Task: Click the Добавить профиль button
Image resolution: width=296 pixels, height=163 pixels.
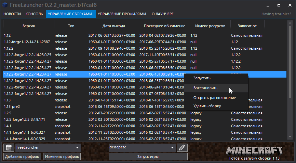Action: 22,157
